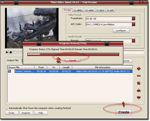Click the Video:208x160 file information cell

click(103, 71)
